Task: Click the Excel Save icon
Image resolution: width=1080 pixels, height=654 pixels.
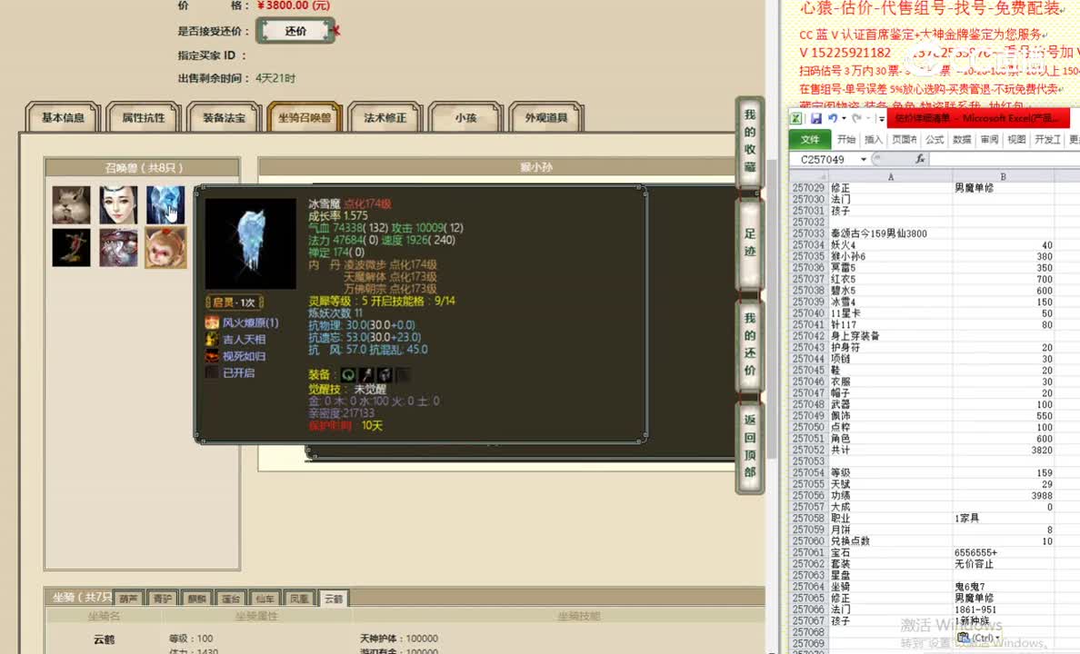Action: 816,118
